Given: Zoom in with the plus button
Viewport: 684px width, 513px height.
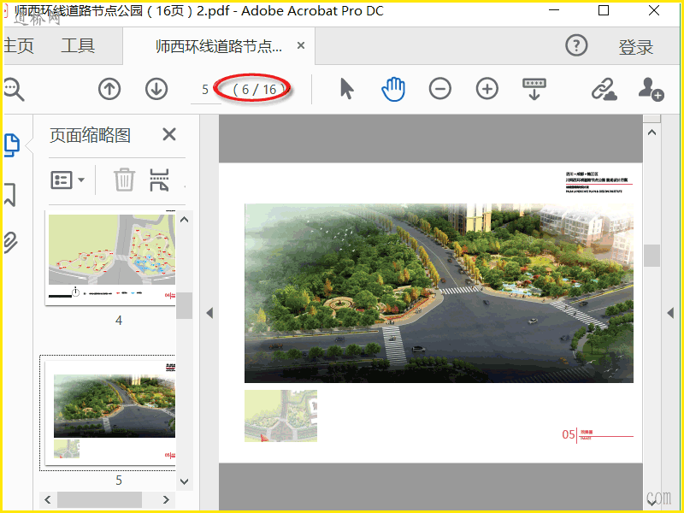Looking at the screenshot, I should click(x=486, y=89).
